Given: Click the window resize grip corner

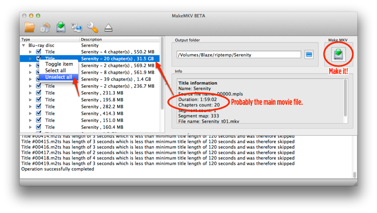Looking at the screenshot, I should pos(356,184).
